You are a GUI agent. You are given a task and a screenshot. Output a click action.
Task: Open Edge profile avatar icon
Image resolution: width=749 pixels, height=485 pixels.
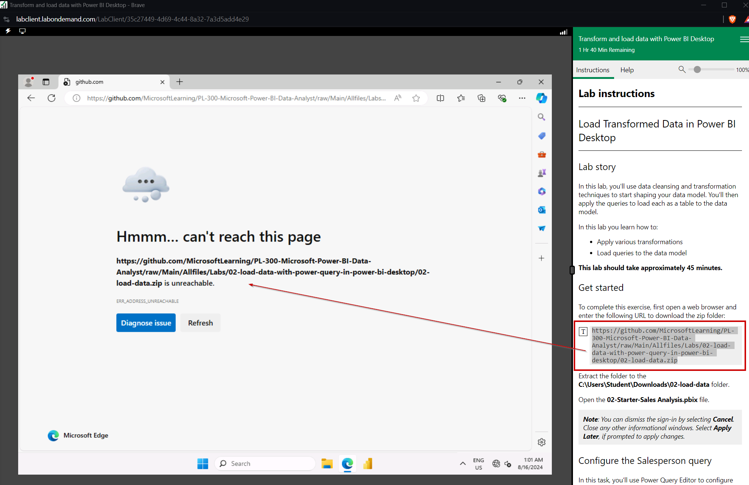[29, 82]
